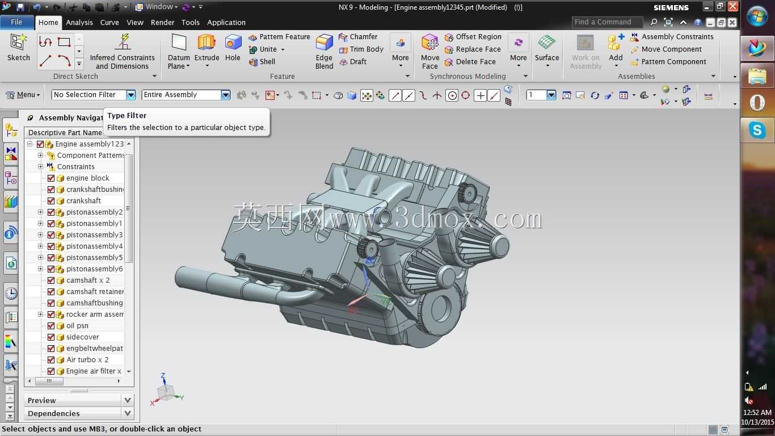This screenshot has height=436, width=775.
Task: Open the Tools tab
Action: pyautogui.click(x=191, y=23)
